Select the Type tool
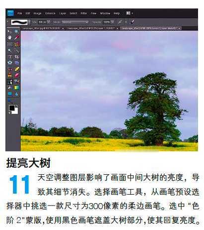 pyautogui.click(x=10, y=57)
